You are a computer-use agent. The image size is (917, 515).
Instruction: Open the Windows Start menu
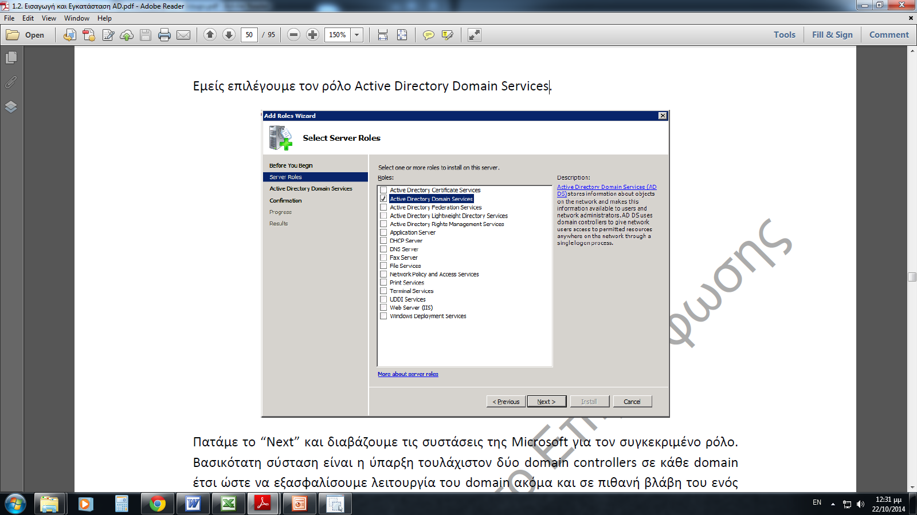pos(15,504)
